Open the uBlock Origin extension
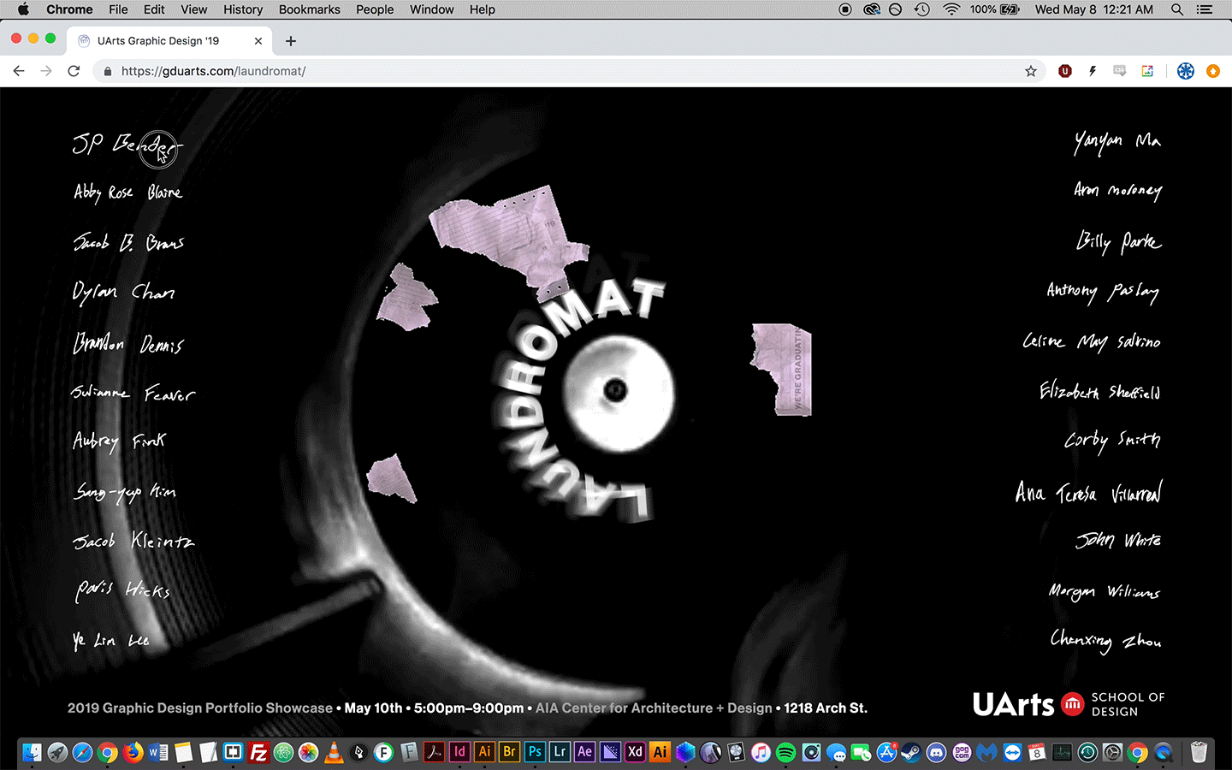The image size is (1232, 770). tap(1065, 71)
